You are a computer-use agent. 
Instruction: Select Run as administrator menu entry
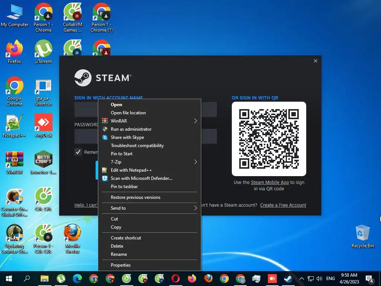coord(150,129)
